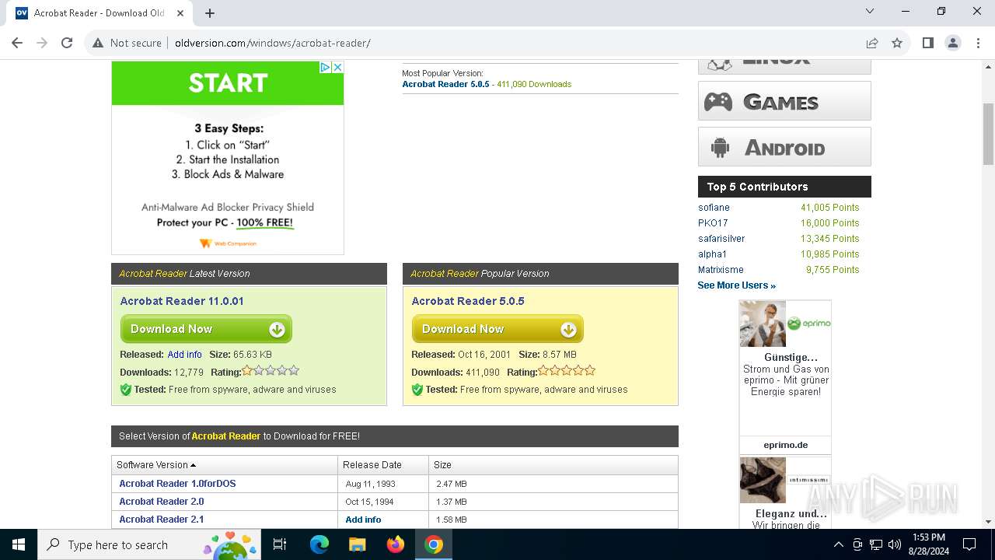Open the Chrome three-dot menu
Screen dimensions: 995x560
click(x=977, y=43)
